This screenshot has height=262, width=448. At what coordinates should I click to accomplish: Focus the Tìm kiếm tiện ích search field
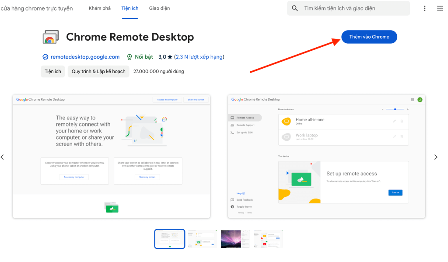(x=349, y=8)
